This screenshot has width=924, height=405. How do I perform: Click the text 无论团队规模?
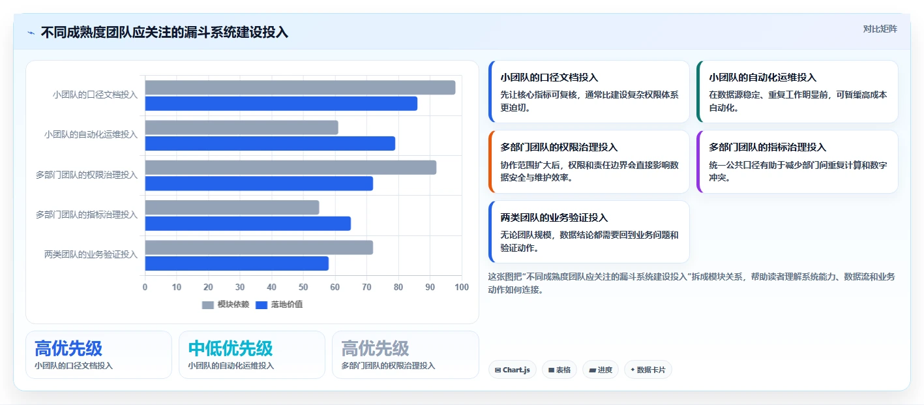(527, 235)
